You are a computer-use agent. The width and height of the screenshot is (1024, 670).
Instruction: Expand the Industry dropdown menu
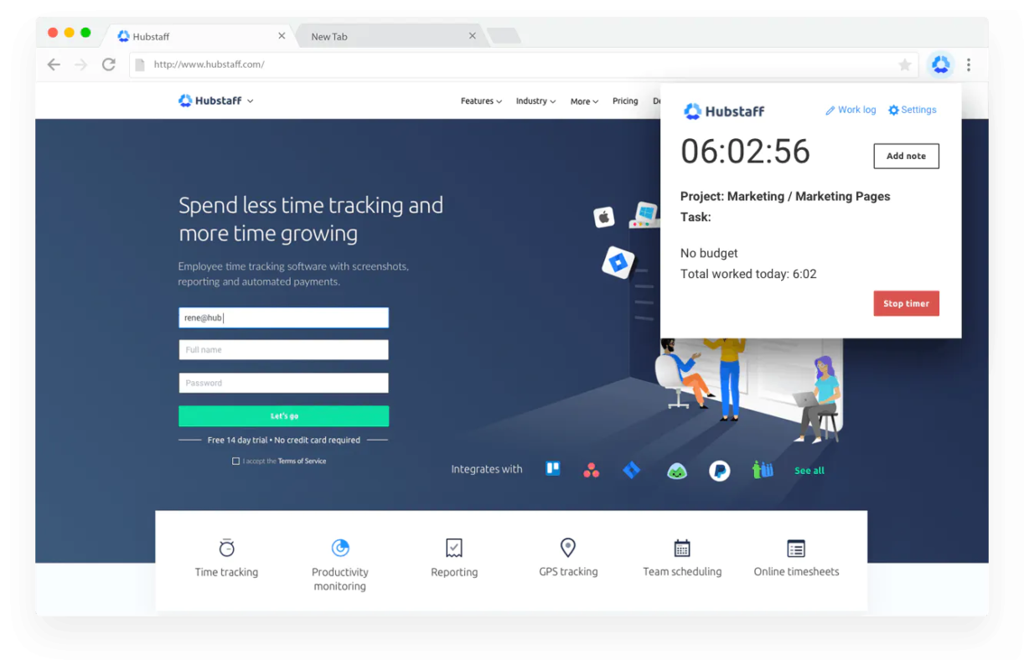535,101
